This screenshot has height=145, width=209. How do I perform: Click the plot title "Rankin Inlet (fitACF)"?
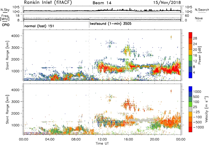click(x=48, y=3)
